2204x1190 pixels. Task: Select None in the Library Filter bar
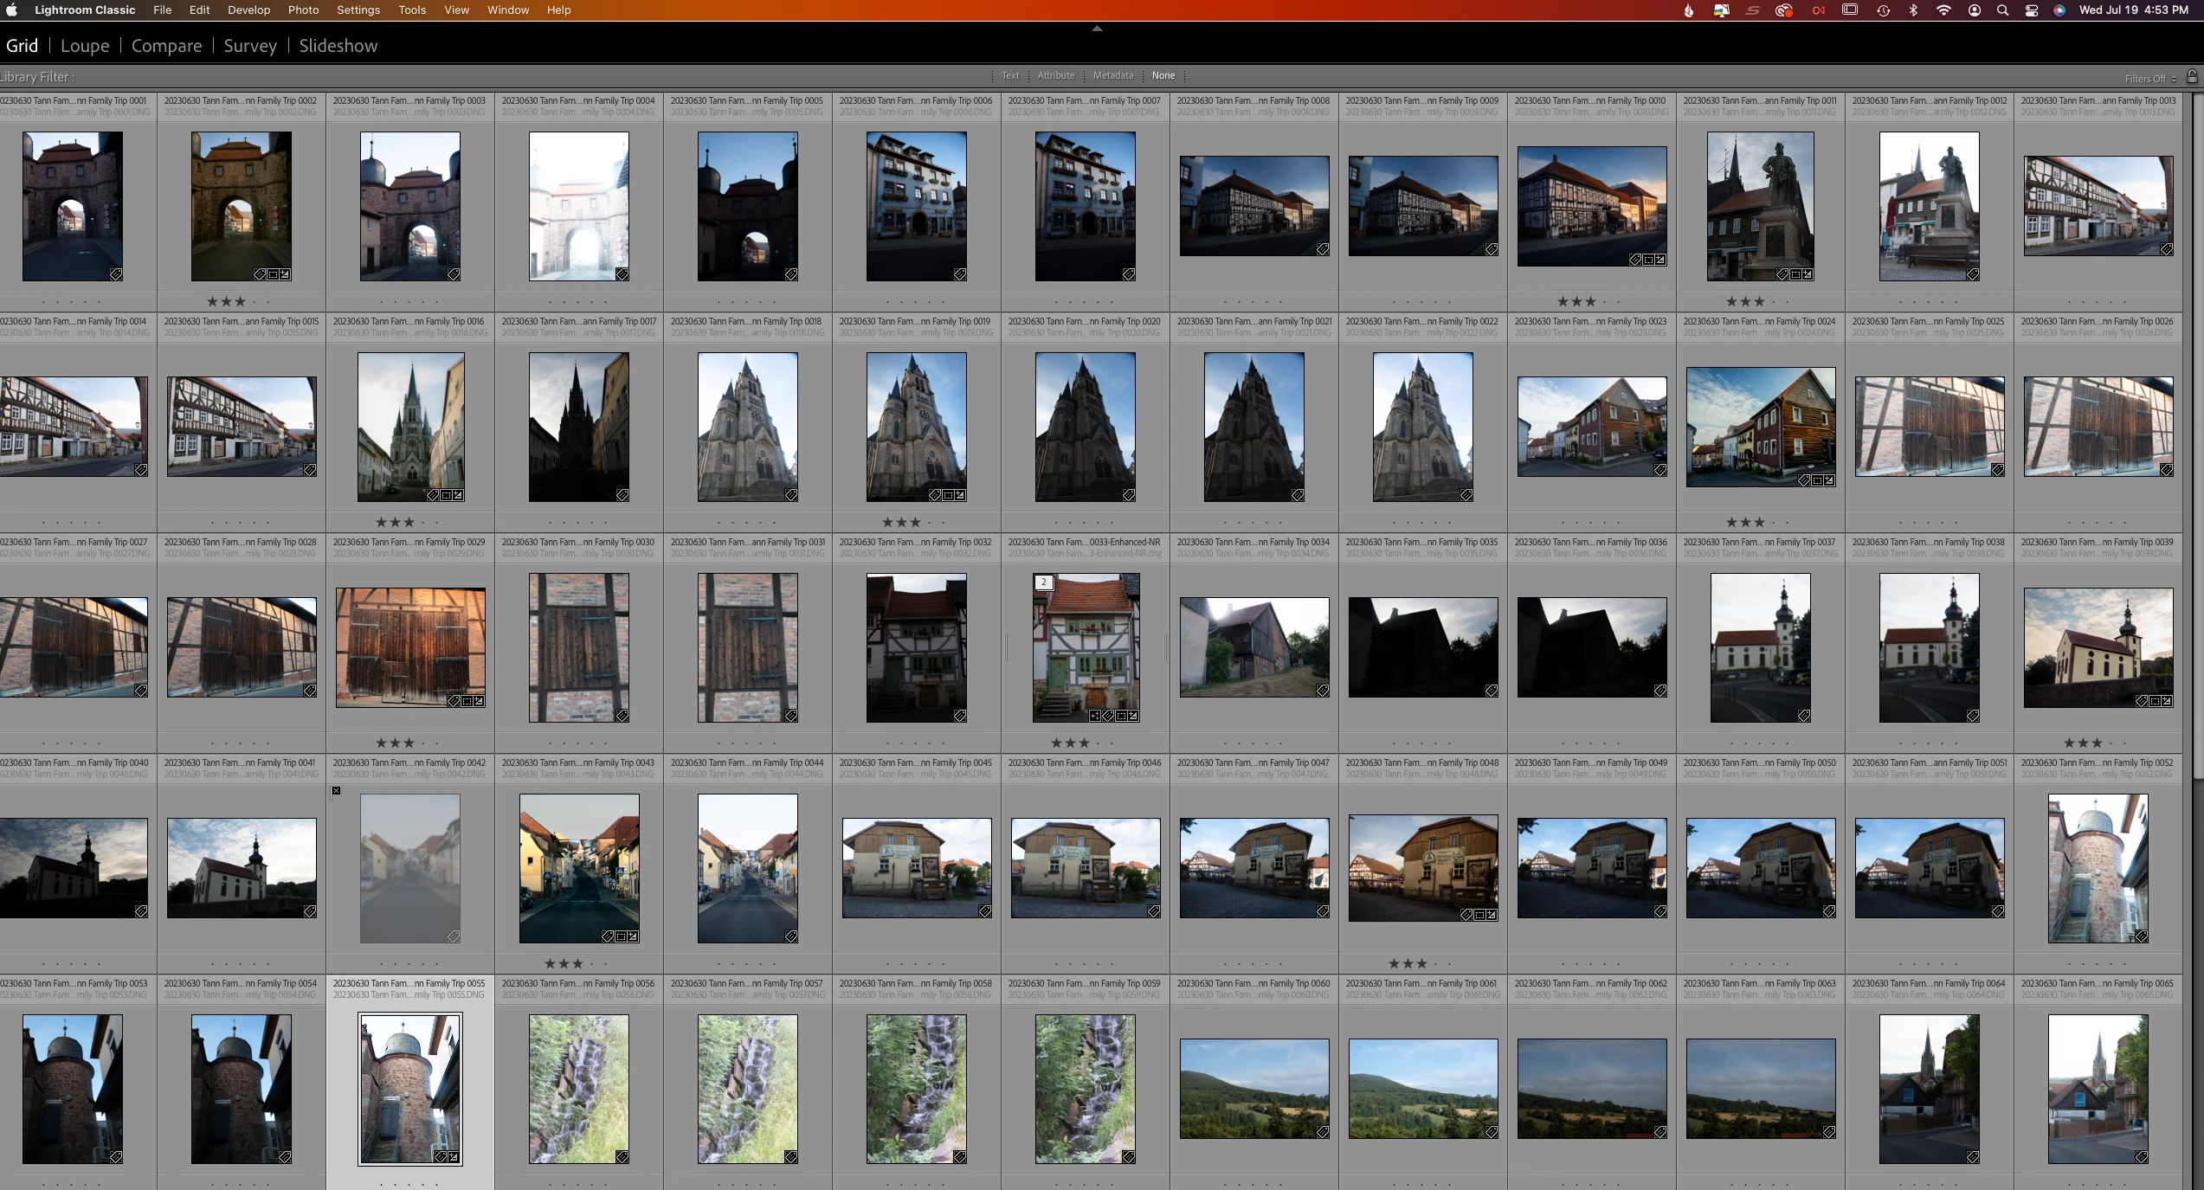tap(1163, 76)
